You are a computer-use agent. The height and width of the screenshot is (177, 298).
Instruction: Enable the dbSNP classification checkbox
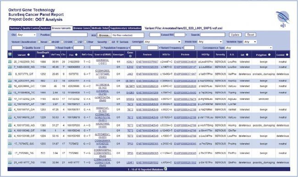50,42
